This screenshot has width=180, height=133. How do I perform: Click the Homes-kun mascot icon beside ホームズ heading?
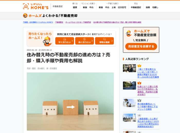25,15
